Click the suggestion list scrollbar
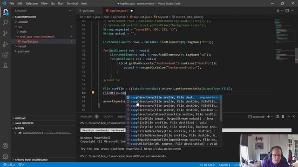Image resolution: width=298 pixels, height=167 pixels. (x=221, y=108)
